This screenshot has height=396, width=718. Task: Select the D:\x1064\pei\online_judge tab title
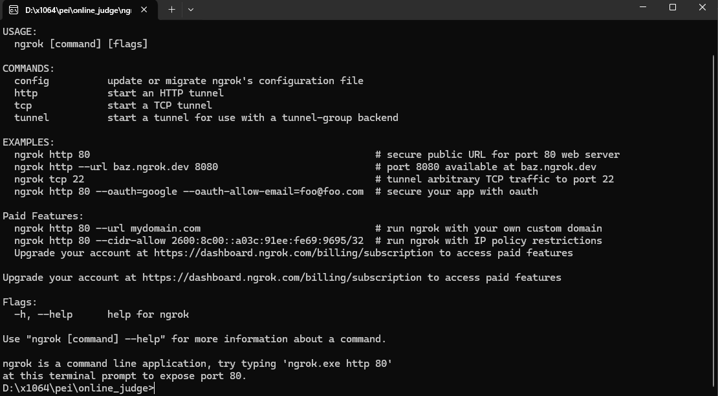point(78,10)
